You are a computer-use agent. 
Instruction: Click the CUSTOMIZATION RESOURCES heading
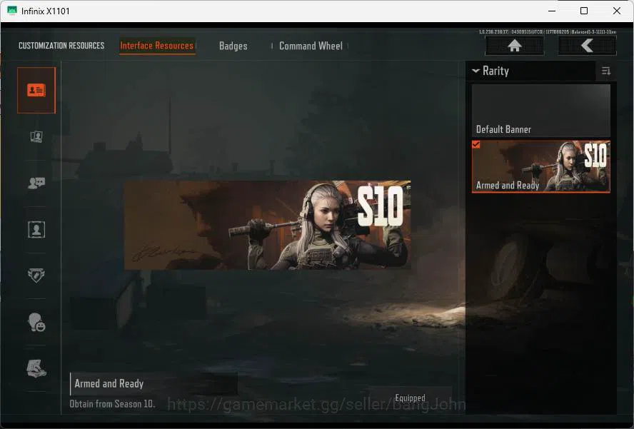[x=61, y=46]
